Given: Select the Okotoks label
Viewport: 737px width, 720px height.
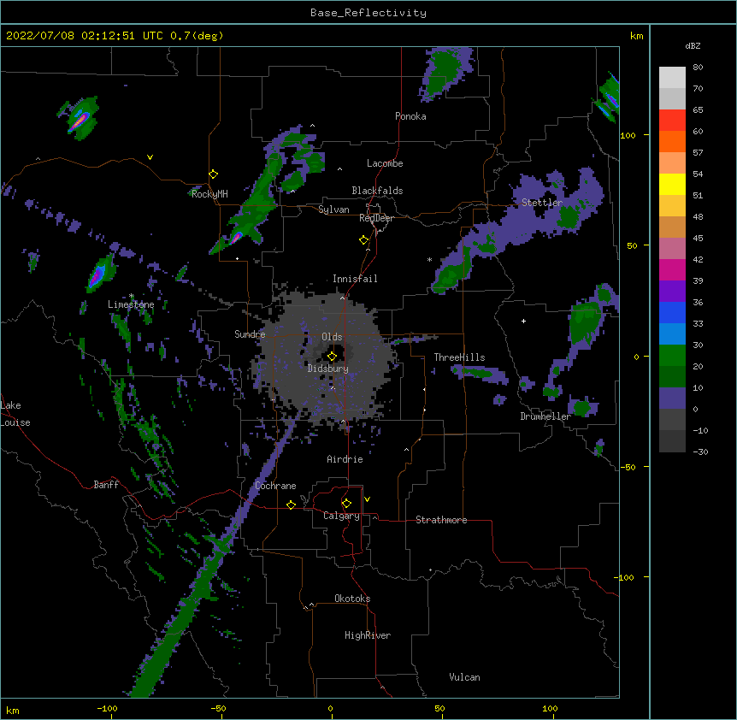Looking at the screenshot, I should click(352, 599).
